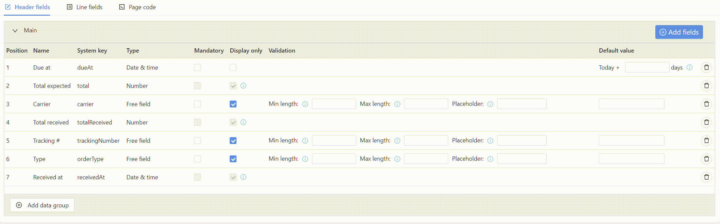Toggle Display only checkbox for Tracking #
The width and height of the screenshot is (720, 224).
pos(233,141)
